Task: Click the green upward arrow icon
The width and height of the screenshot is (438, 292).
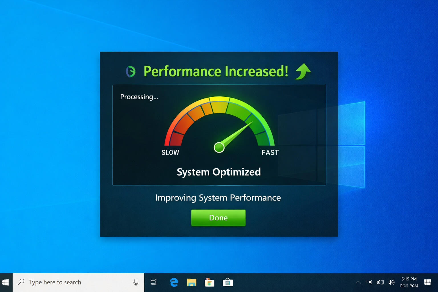Action: (303, 71)
